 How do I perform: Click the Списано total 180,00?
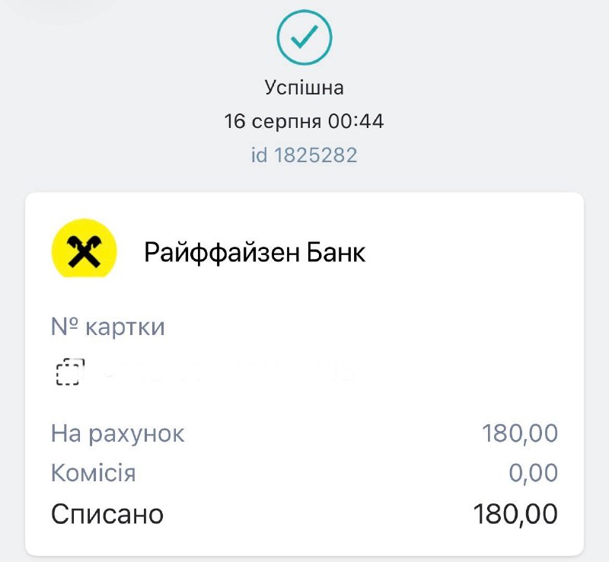tap(515, 514)
